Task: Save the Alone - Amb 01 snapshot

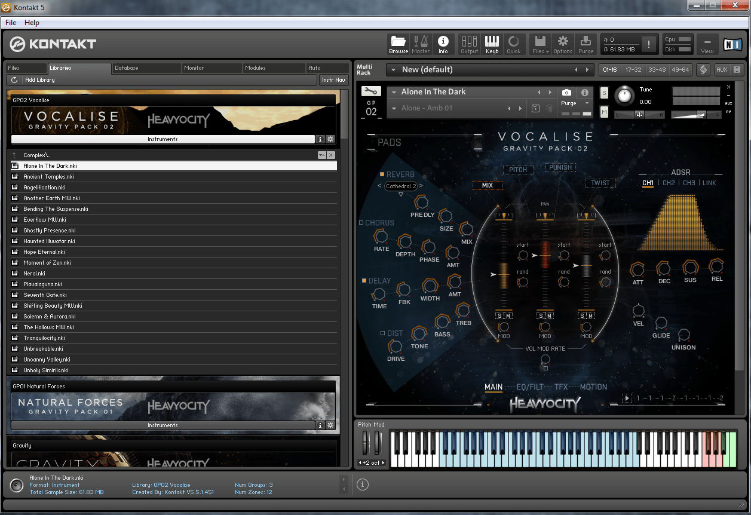Action: click(535, 108)
